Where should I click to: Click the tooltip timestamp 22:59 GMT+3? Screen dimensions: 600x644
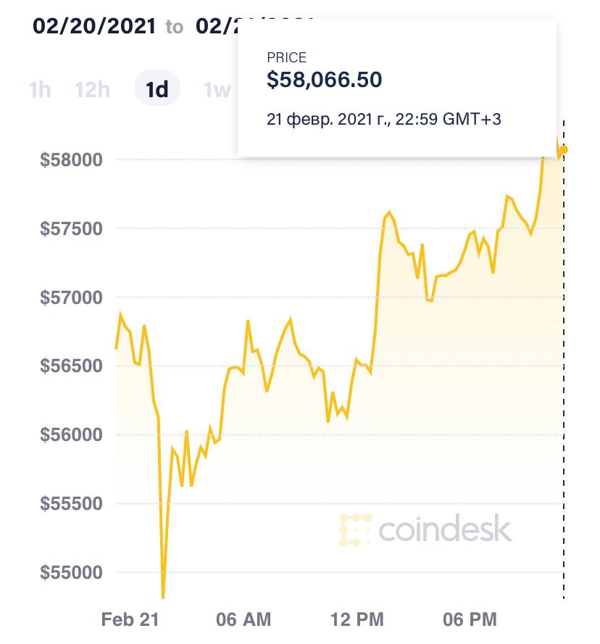point(384,118)
